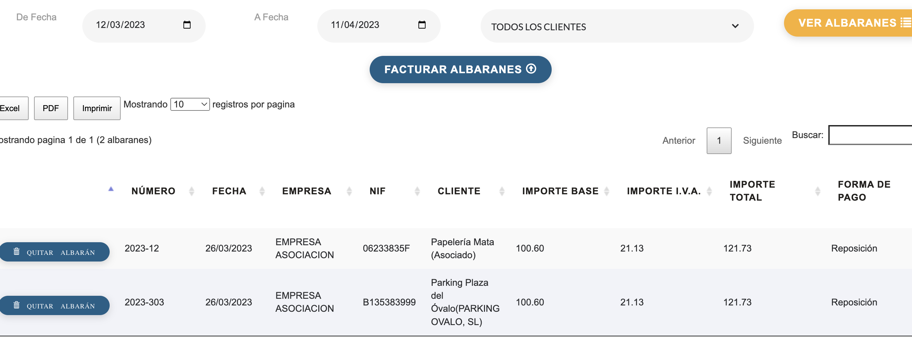Focus the Buscar search field
Image resolution: width=912 pixels, height=356 pixels.
[871, 135]
